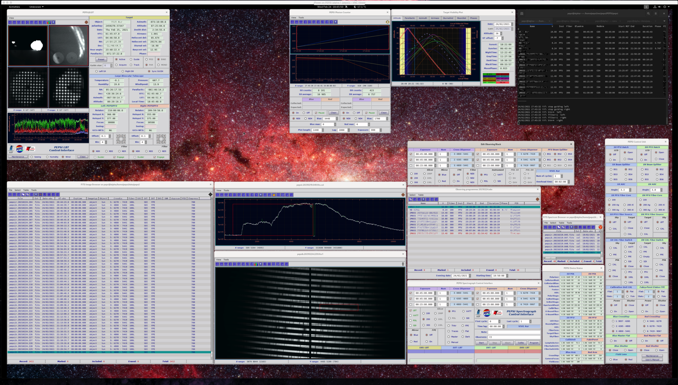Open first blue cross disperser combo in Edit Observing Block
The image size is (678, 385).
coord(462,154)
